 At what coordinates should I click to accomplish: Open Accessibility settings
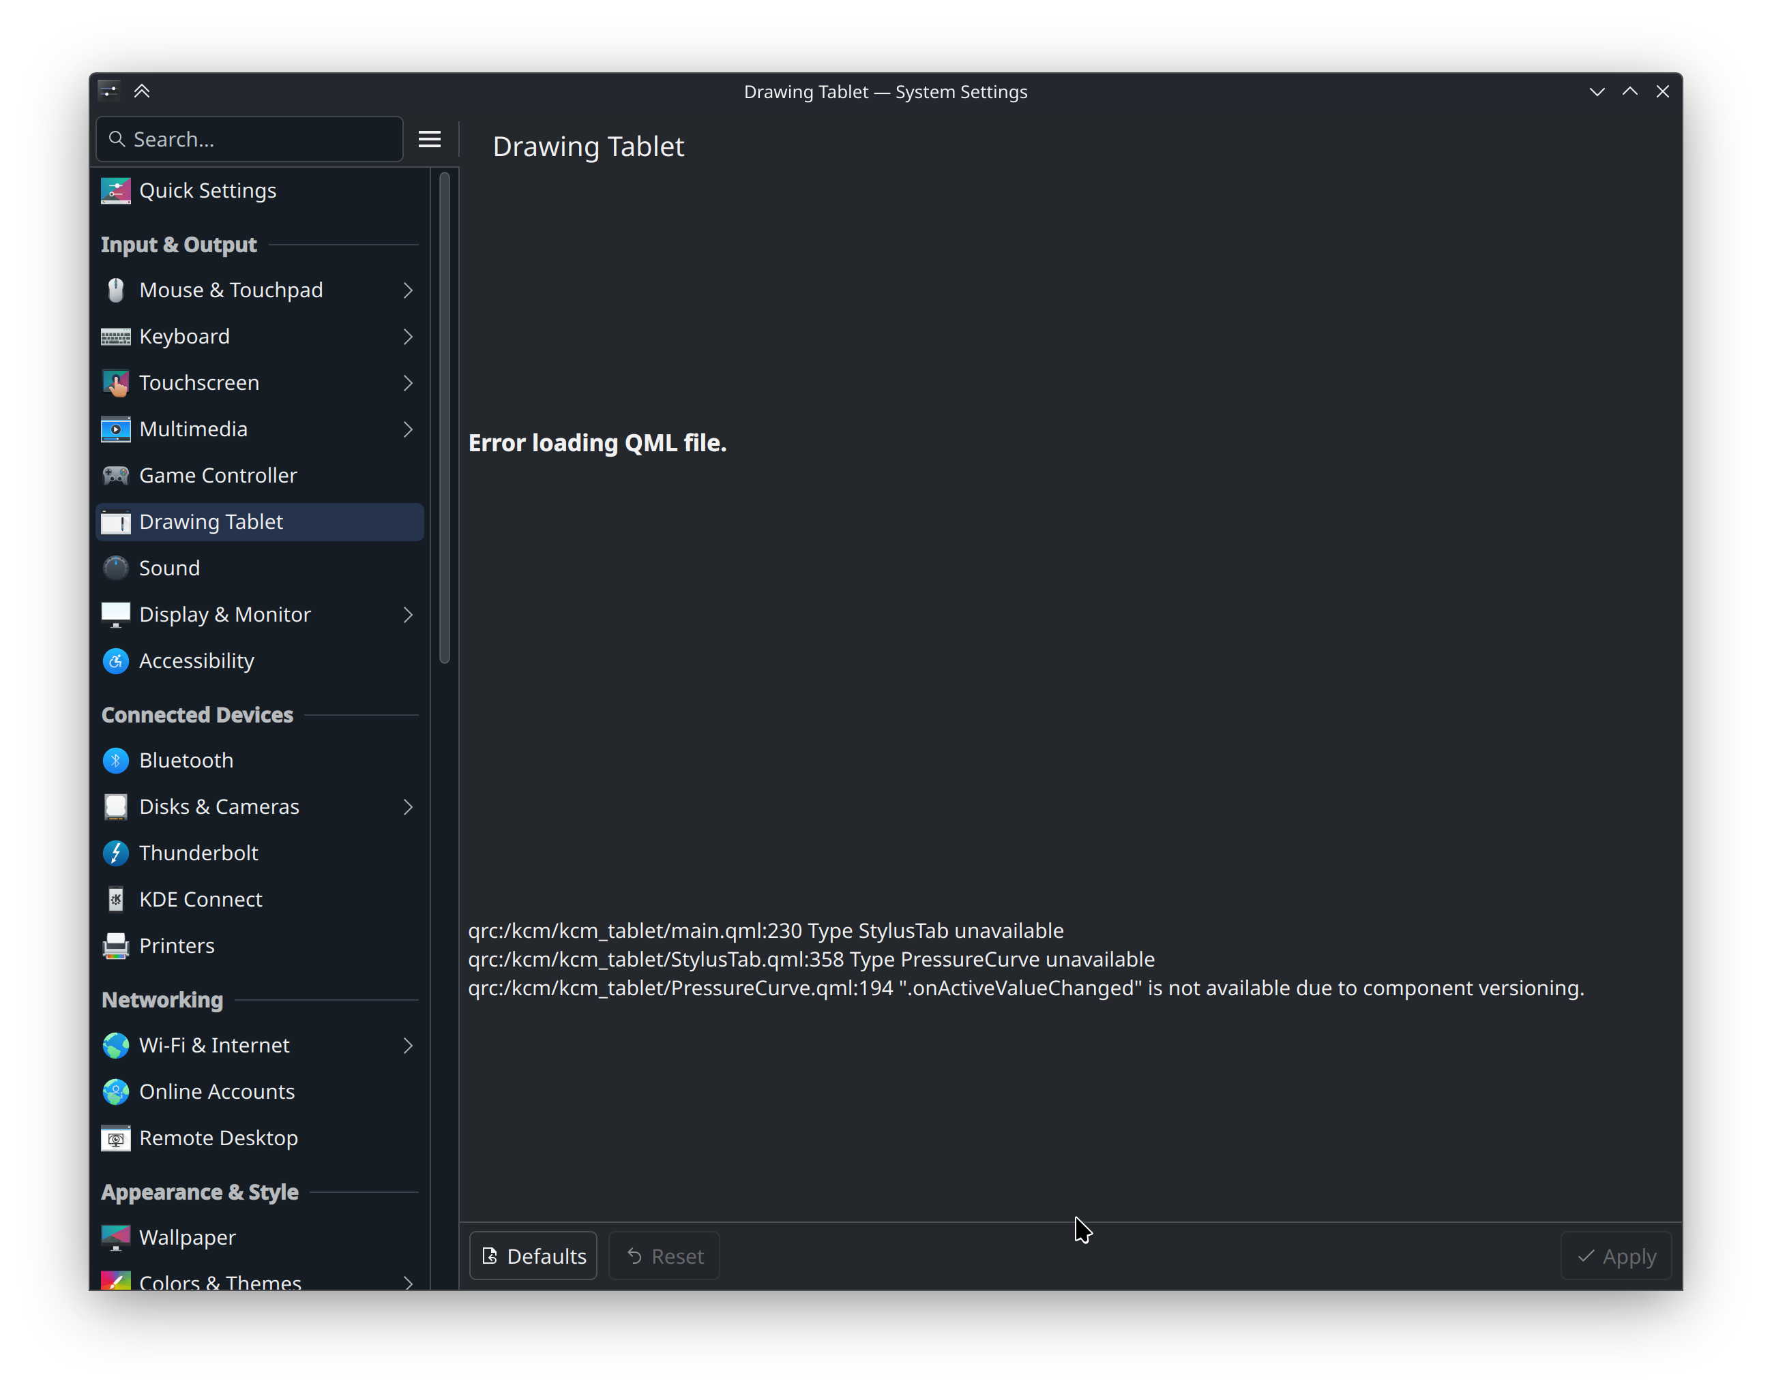click(x=259, y=661)
